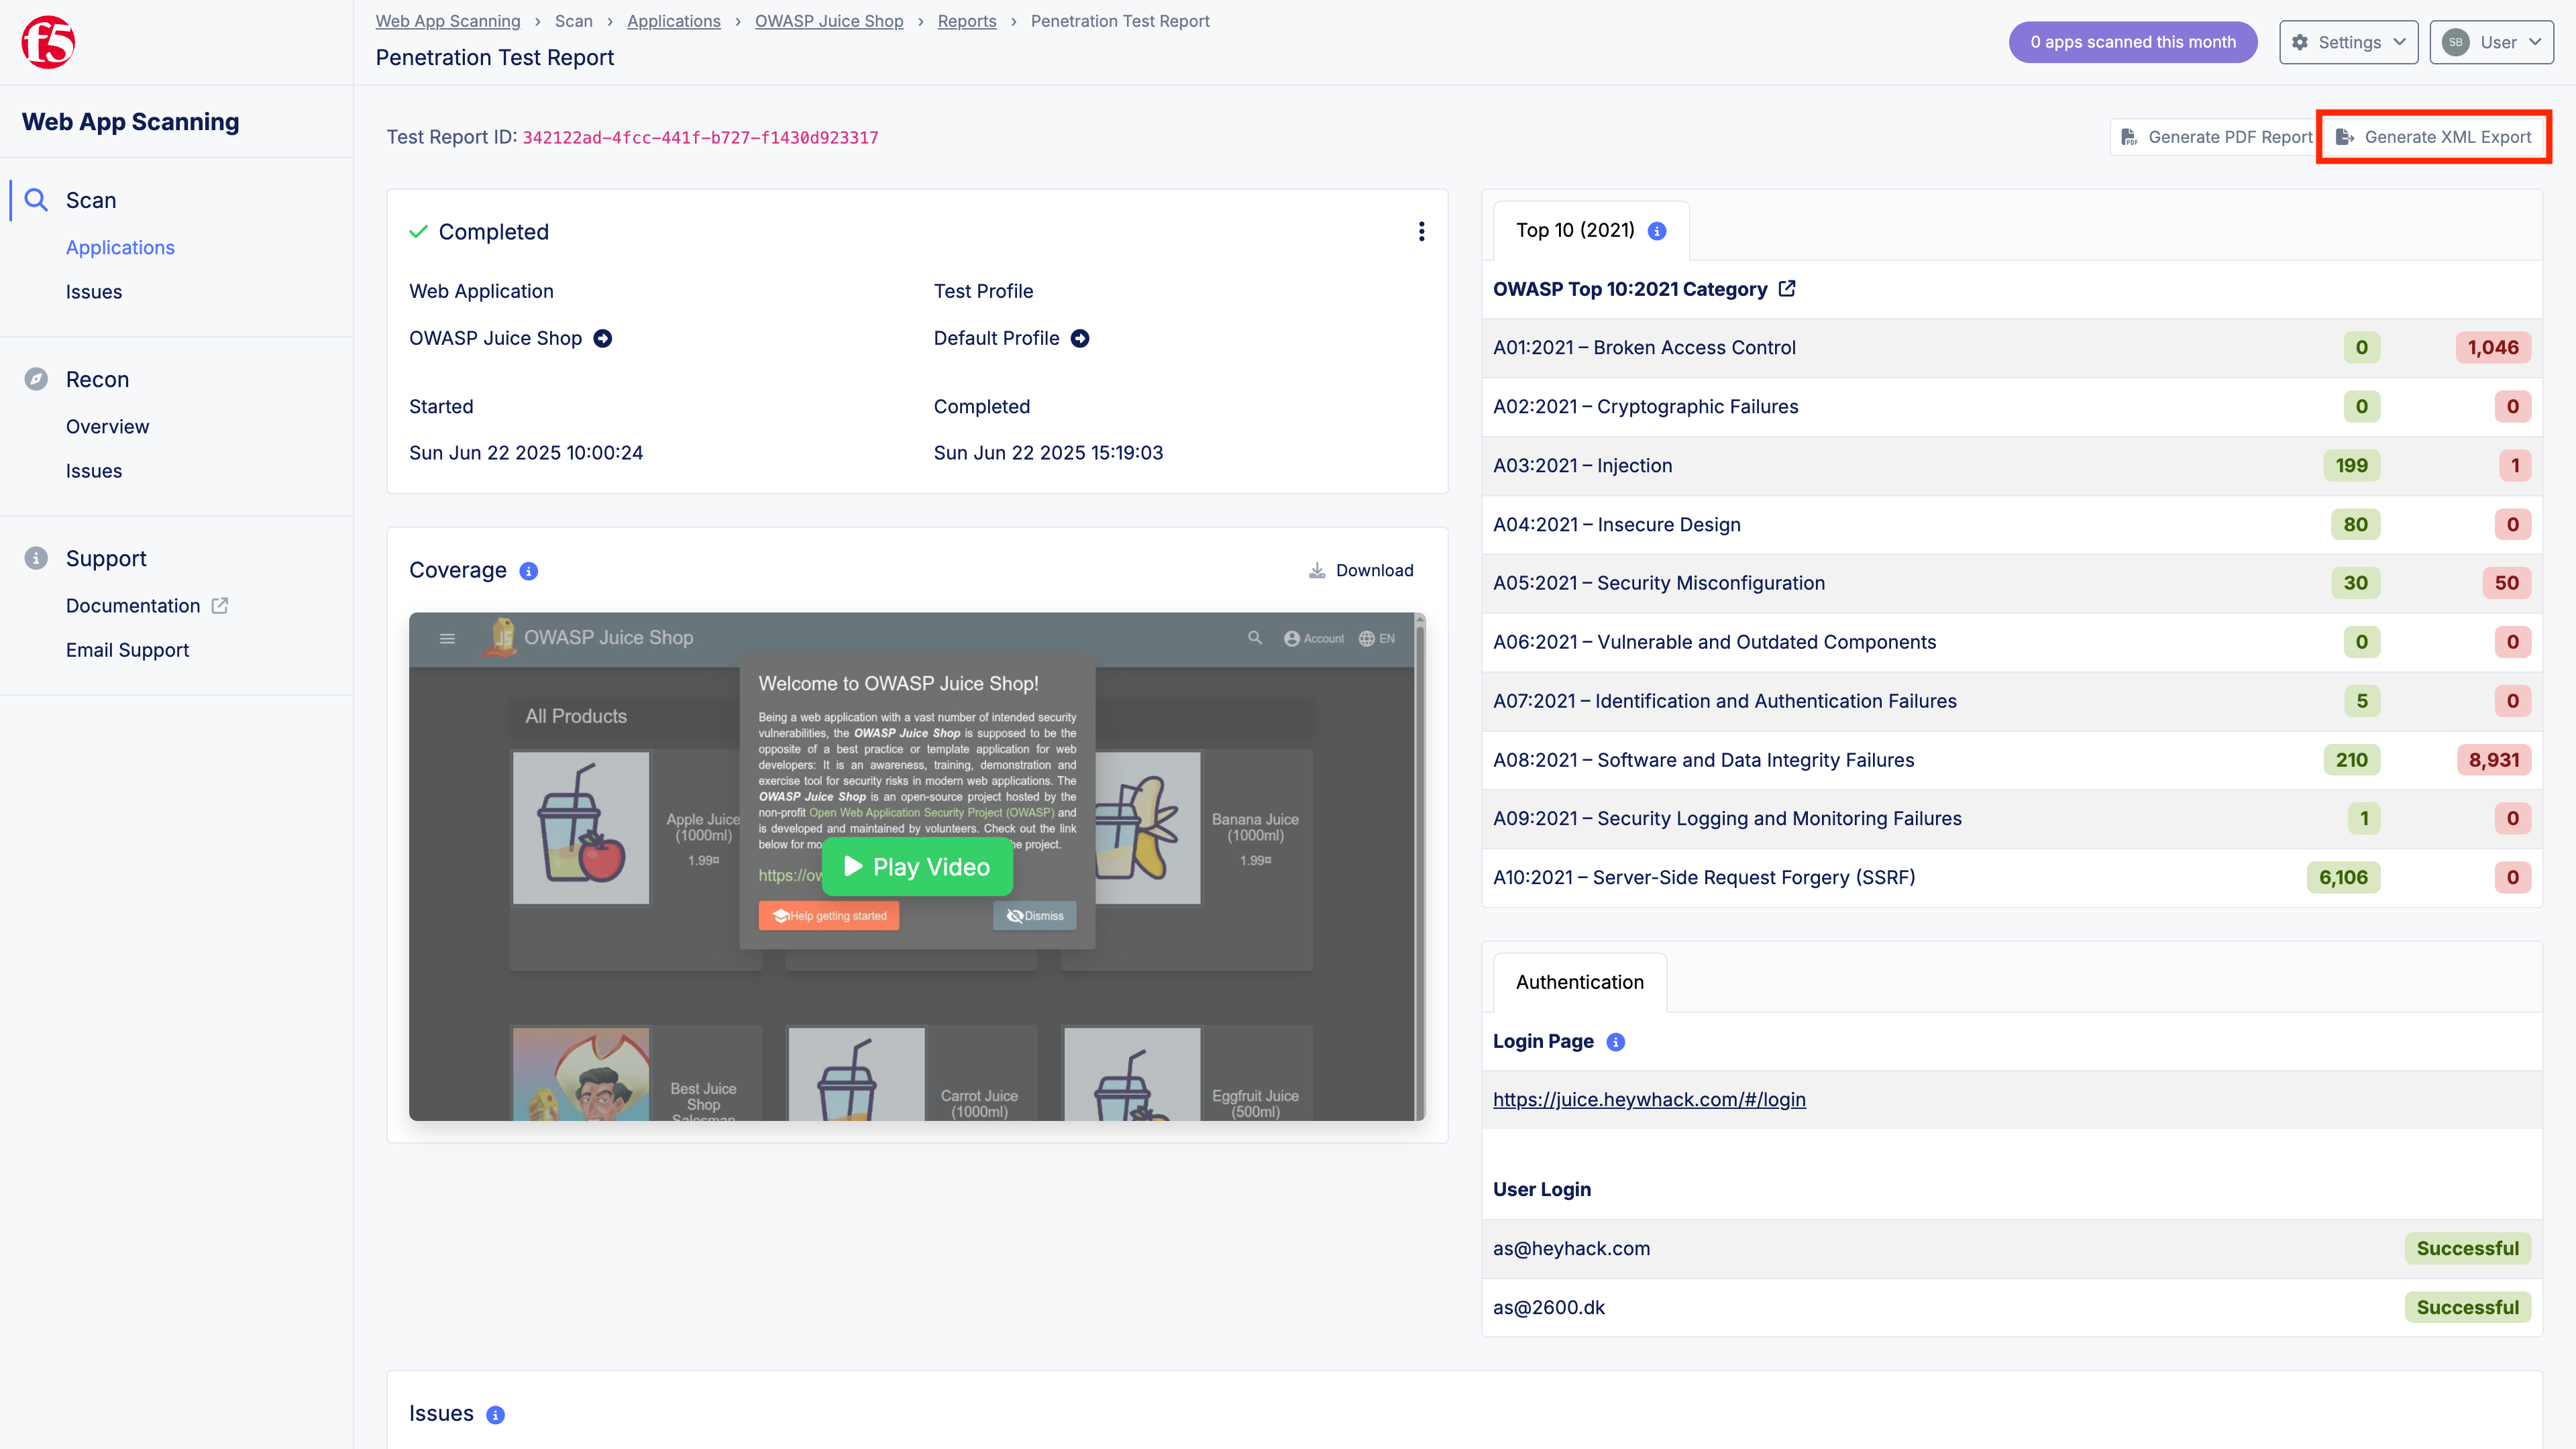Click the Login Page info icon

[x=1615, y=1042]
